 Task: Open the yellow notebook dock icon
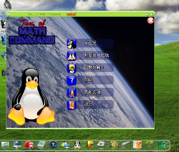coord(90,144)
